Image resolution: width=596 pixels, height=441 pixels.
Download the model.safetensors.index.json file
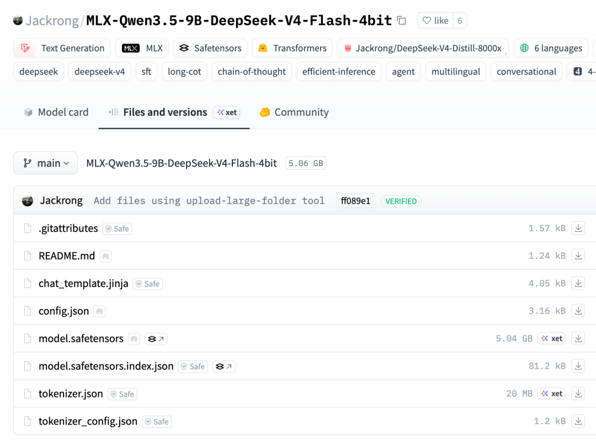point(578,366)
